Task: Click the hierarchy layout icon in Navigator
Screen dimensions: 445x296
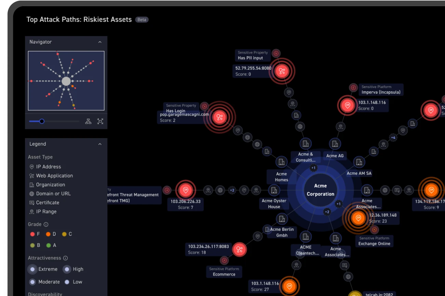Action: click(x=88, y=121)
